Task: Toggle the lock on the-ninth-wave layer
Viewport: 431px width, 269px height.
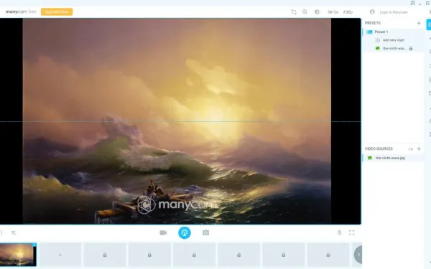Action: (411, 48)
